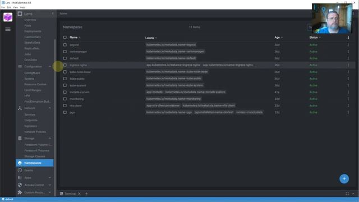Open the File menu
This screenshot has width=359, height=202.
click(3, 7)
